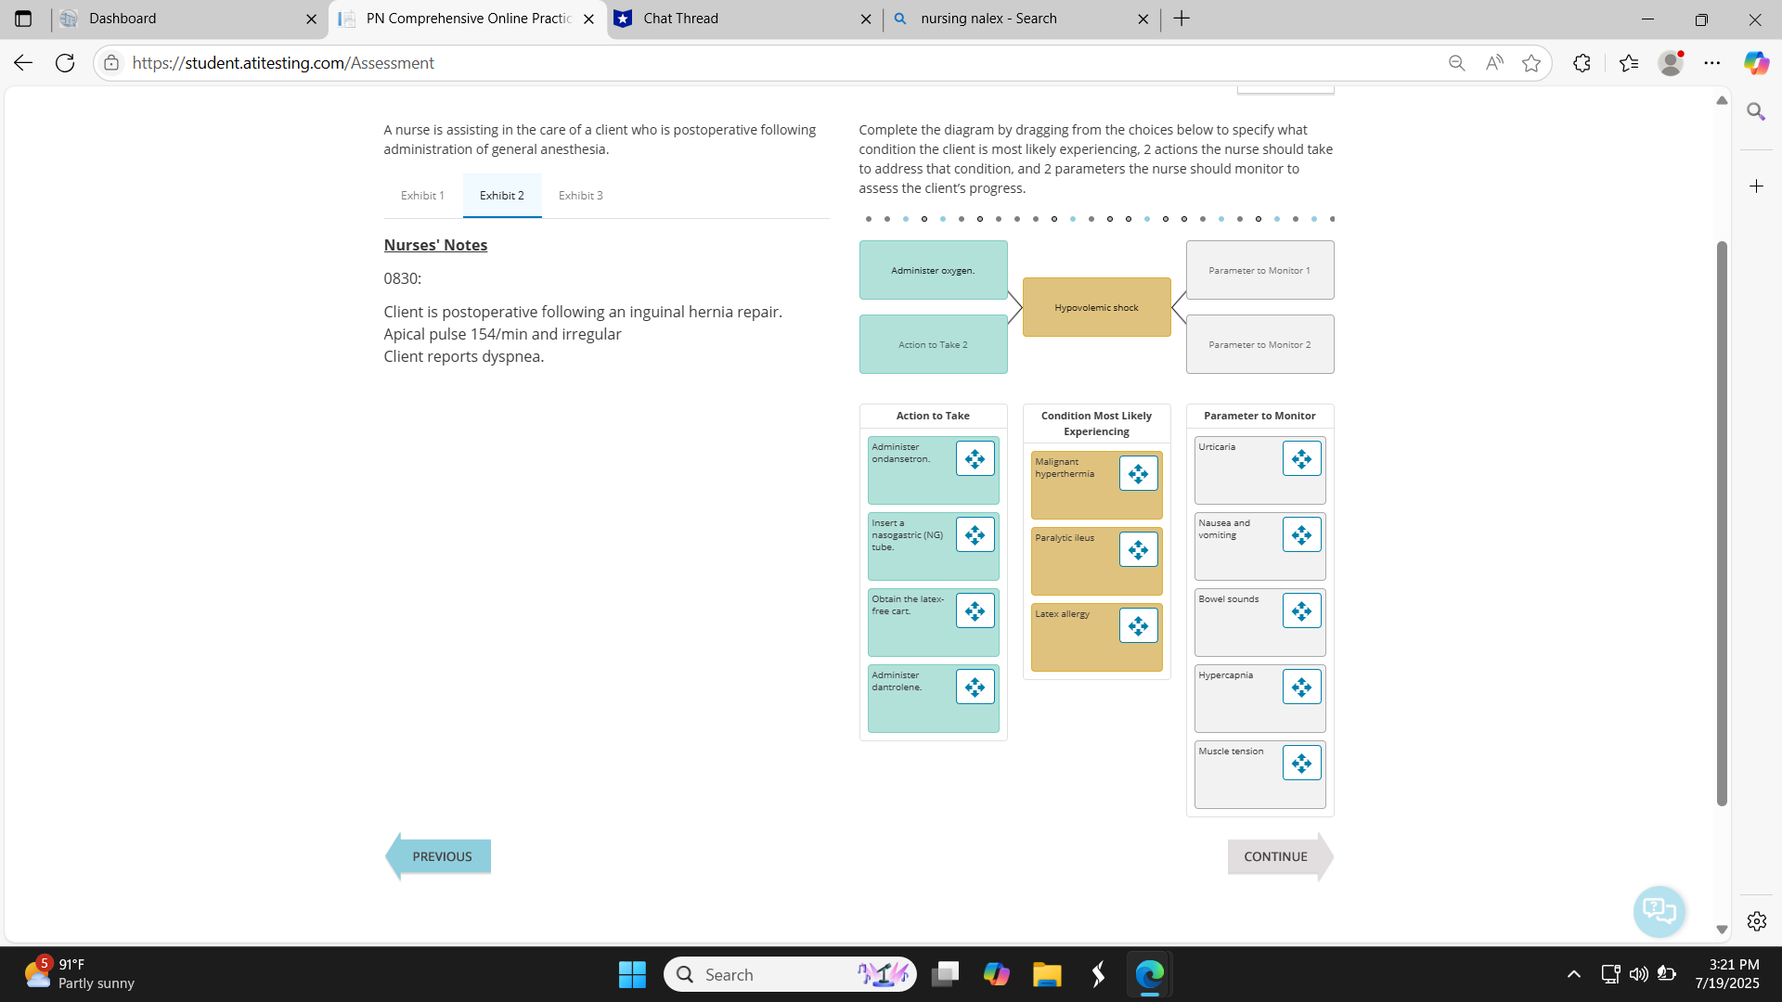Open the tab actions menu

tap(23, 19)
